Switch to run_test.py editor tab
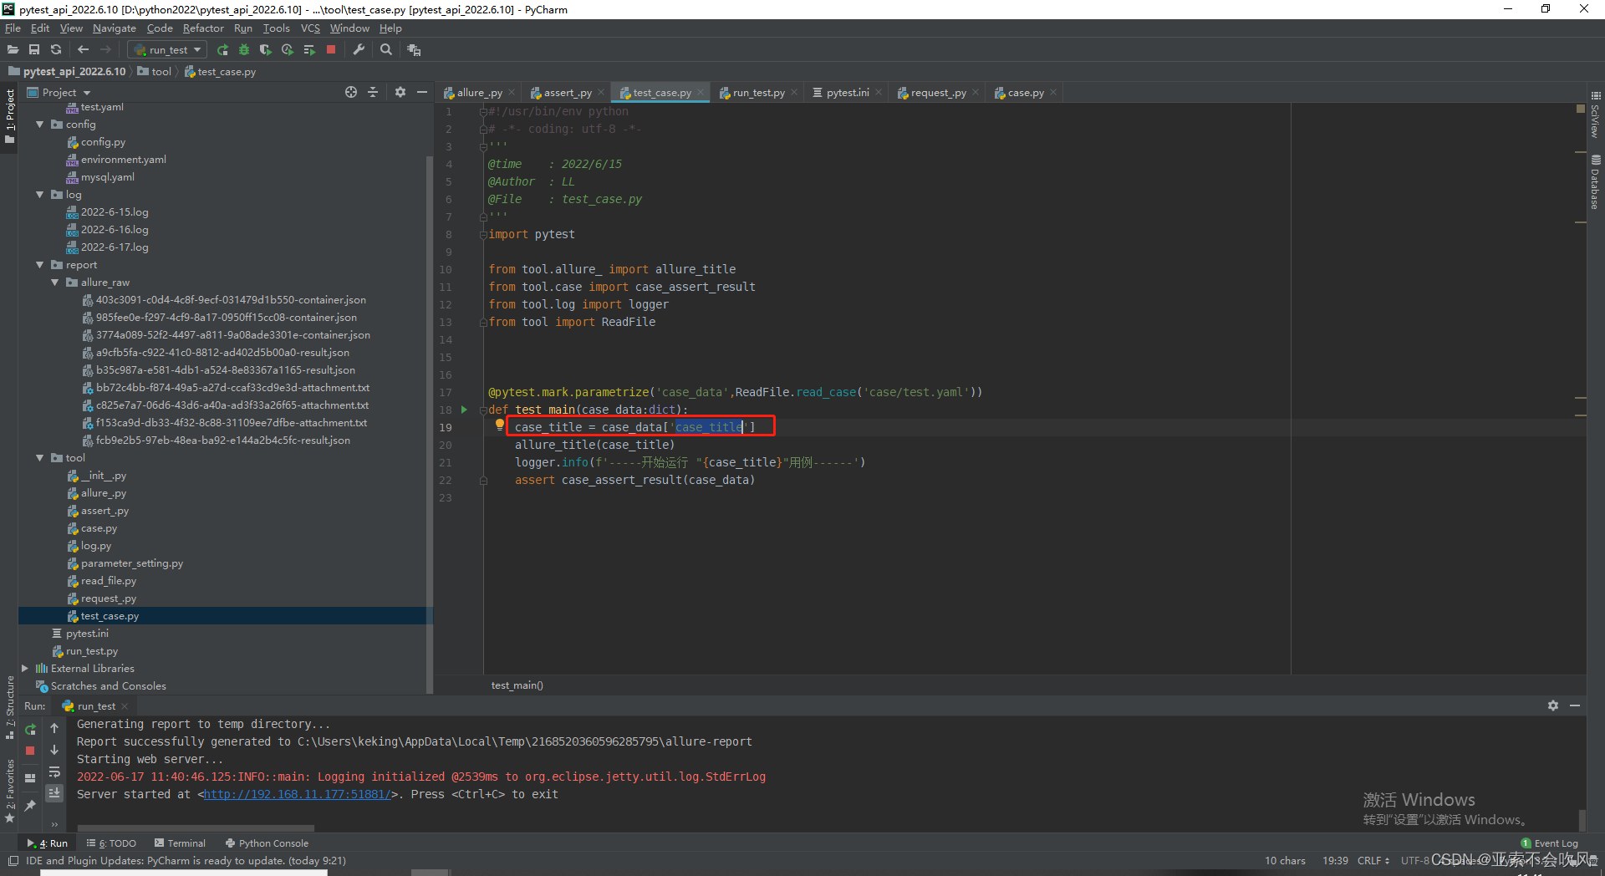 click(758, 93)
